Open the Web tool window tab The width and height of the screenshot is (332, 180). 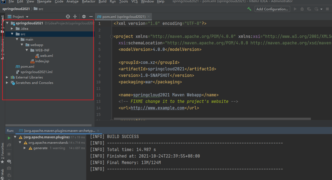(2, 172)
